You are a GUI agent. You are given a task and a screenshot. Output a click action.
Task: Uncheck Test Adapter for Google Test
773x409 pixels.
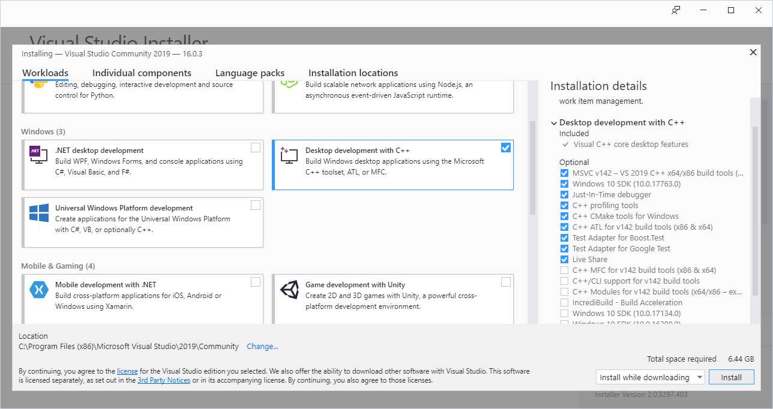pos(564,248)
